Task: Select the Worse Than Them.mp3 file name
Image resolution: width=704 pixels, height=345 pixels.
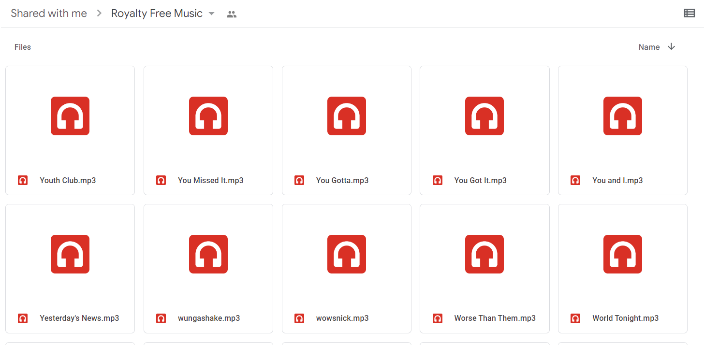Action: point(495,318)
